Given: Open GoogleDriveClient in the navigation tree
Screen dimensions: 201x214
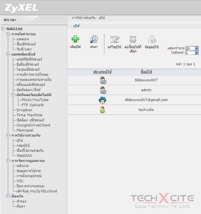Looking at the screenshot, I should click(x=33, y=125).
